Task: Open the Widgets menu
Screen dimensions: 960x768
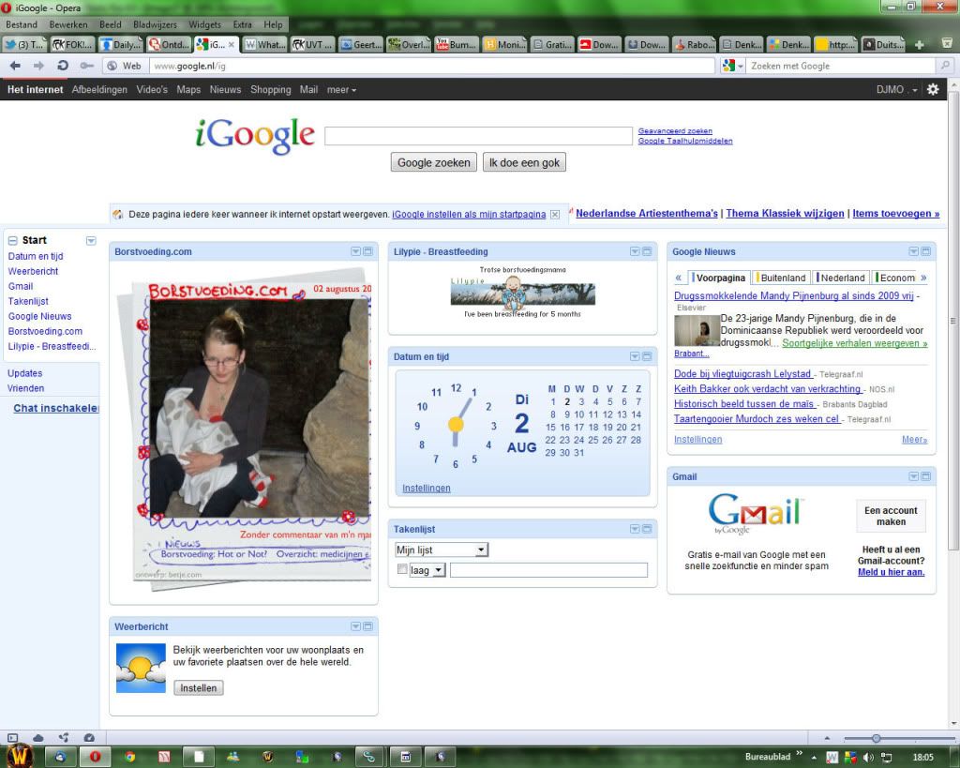Action: pyautogui.click(x=204, y=24)
